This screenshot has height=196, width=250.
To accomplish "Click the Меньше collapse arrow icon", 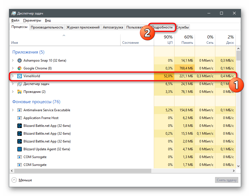I will click(14, 180).
